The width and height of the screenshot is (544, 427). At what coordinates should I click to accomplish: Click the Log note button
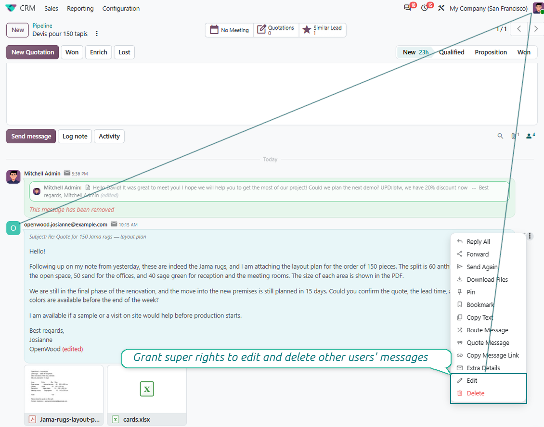click(75, 136)
